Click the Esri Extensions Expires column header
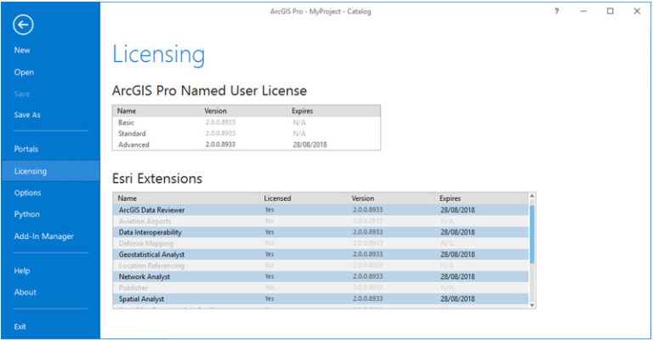This screenshot has width=653, height=341. pyautogui.click(x=450, y=199)
